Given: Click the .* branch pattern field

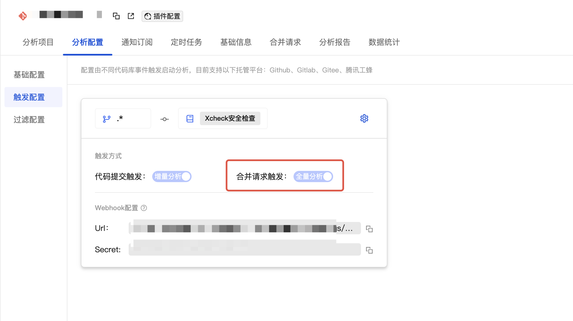Looking at the screenshot, I should [123, 118].
